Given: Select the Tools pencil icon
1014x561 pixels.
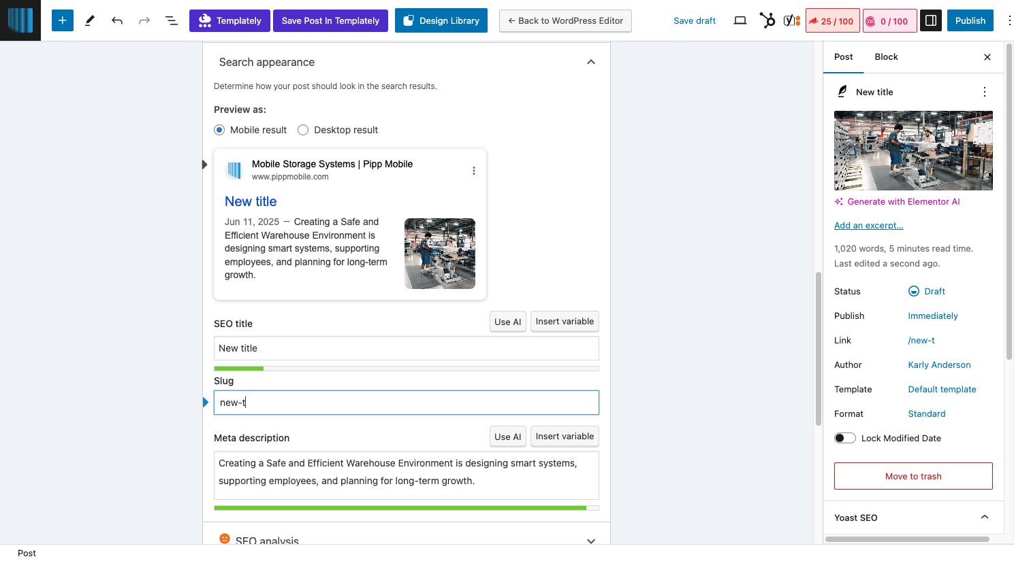Looking at the screenshot, I should pos(90,20).
